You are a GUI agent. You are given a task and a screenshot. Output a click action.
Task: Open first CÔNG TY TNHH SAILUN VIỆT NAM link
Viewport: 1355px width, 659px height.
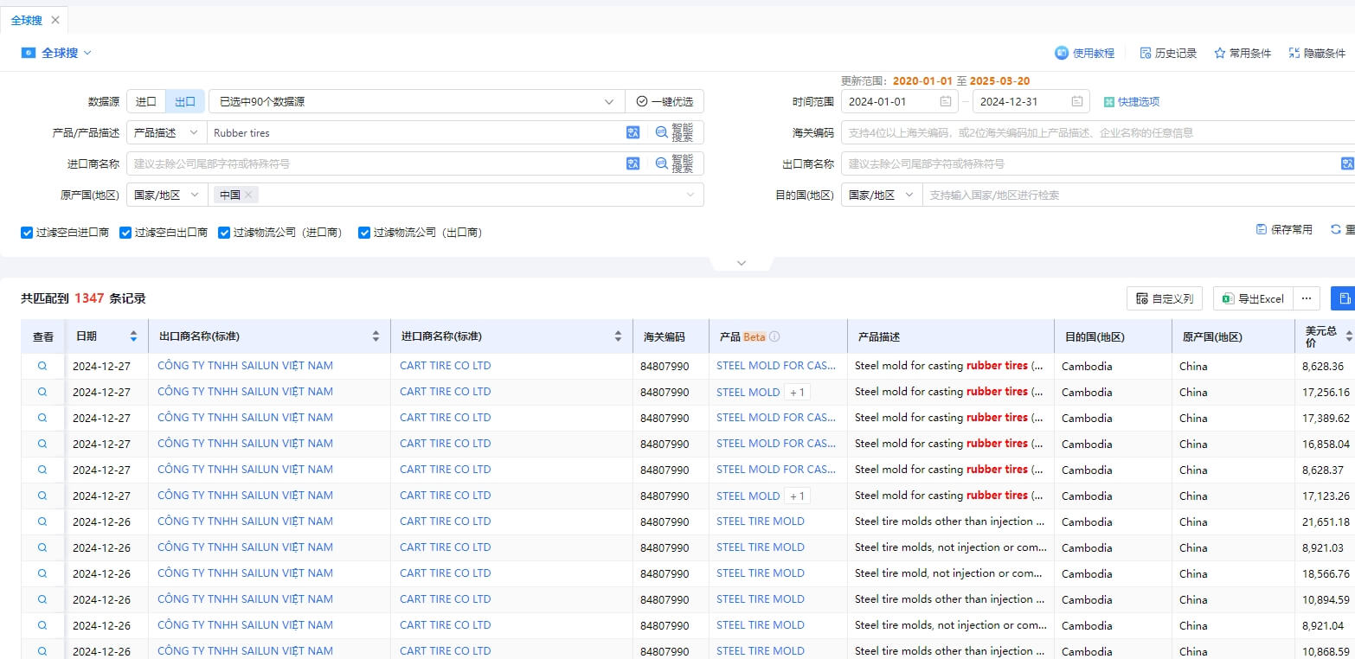pos(245,366)
